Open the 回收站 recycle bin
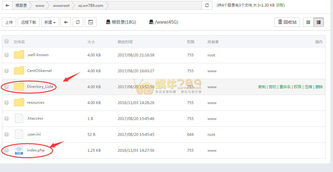Image resolution: width=333 pixels, height=172 pixels. 287,22
